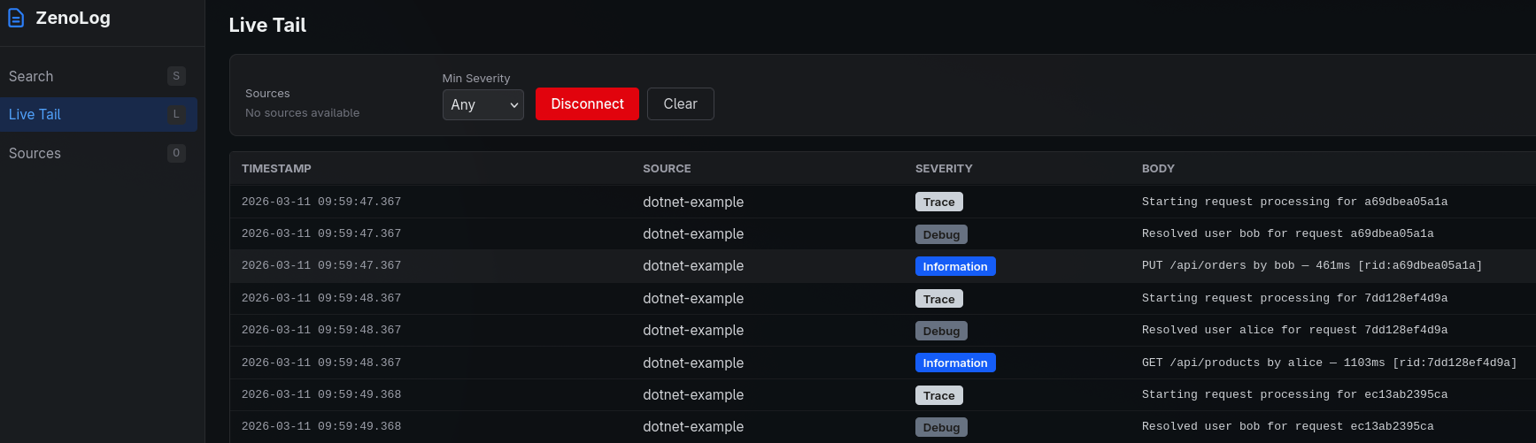Select log body 'Resolved user bob for request a69dbea05a1a'
Viewport: 1536px width, 443px height.
(1287, 233)
